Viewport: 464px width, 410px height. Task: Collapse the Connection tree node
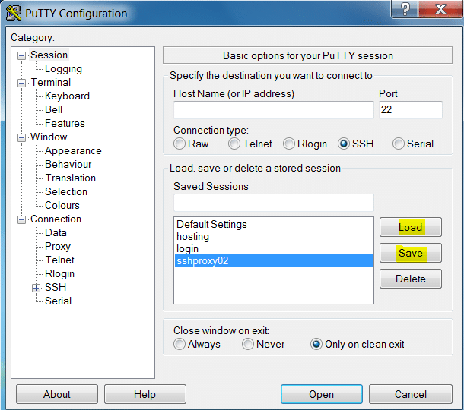coord(22,219)
